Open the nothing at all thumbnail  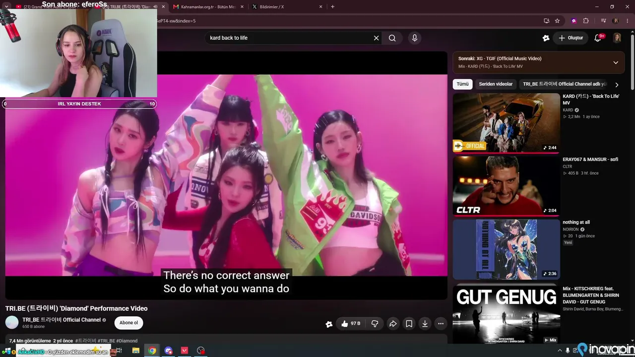[x=506, y=249]
